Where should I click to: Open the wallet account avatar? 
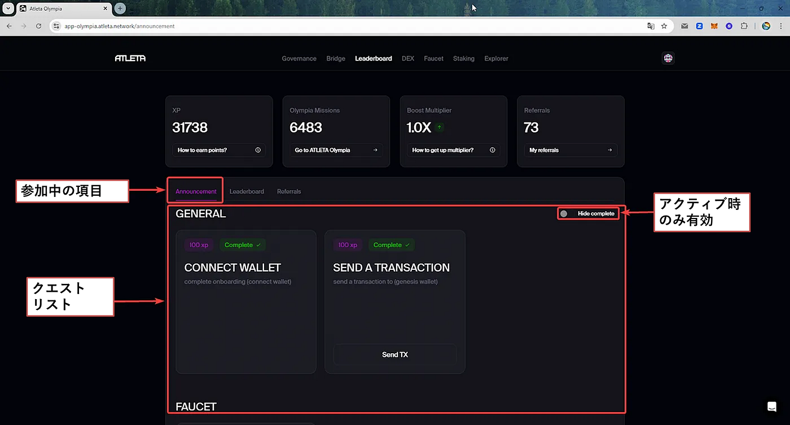coord(668,58)
